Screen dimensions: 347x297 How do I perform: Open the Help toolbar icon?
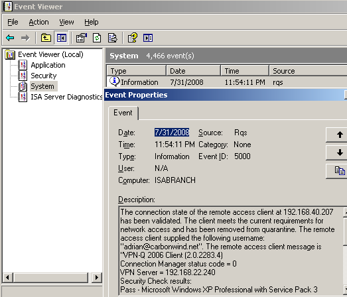tap(133, 38)
